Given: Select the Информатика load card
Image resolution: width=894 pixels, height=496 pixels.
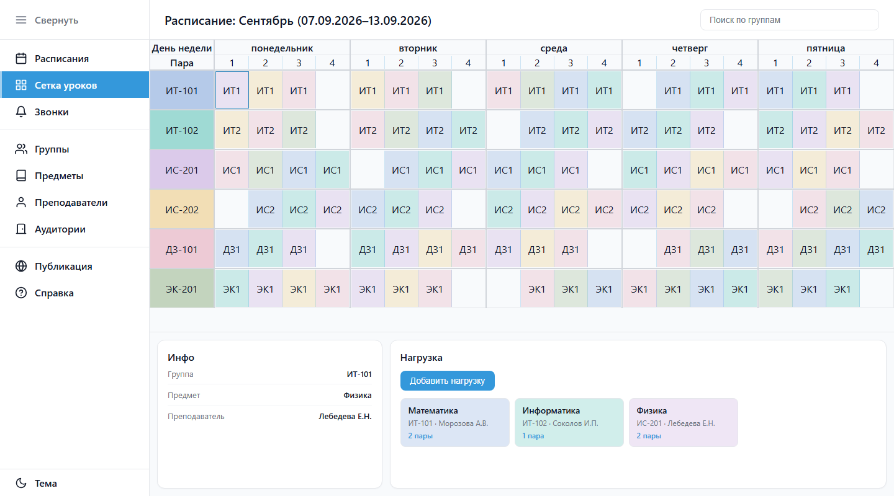Looking at the screenshot, I should (569, 422).
